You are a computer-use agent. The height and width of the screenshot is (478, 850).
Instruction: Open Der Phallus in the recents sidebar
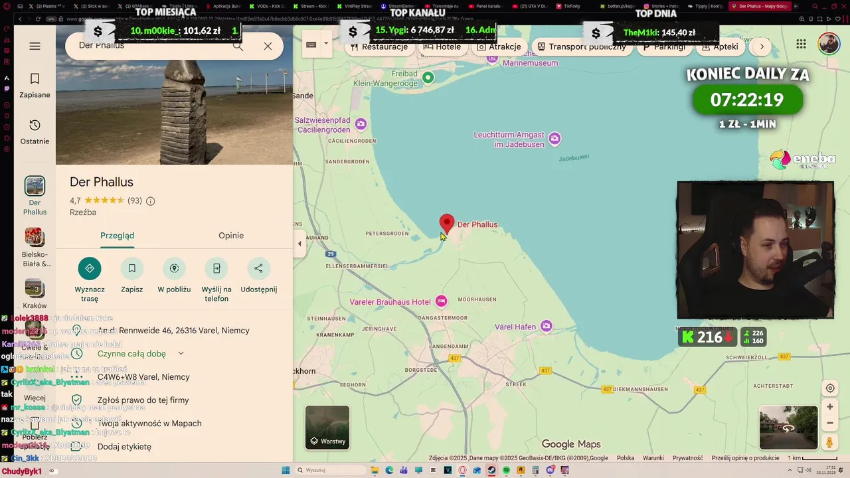(35, 196)
